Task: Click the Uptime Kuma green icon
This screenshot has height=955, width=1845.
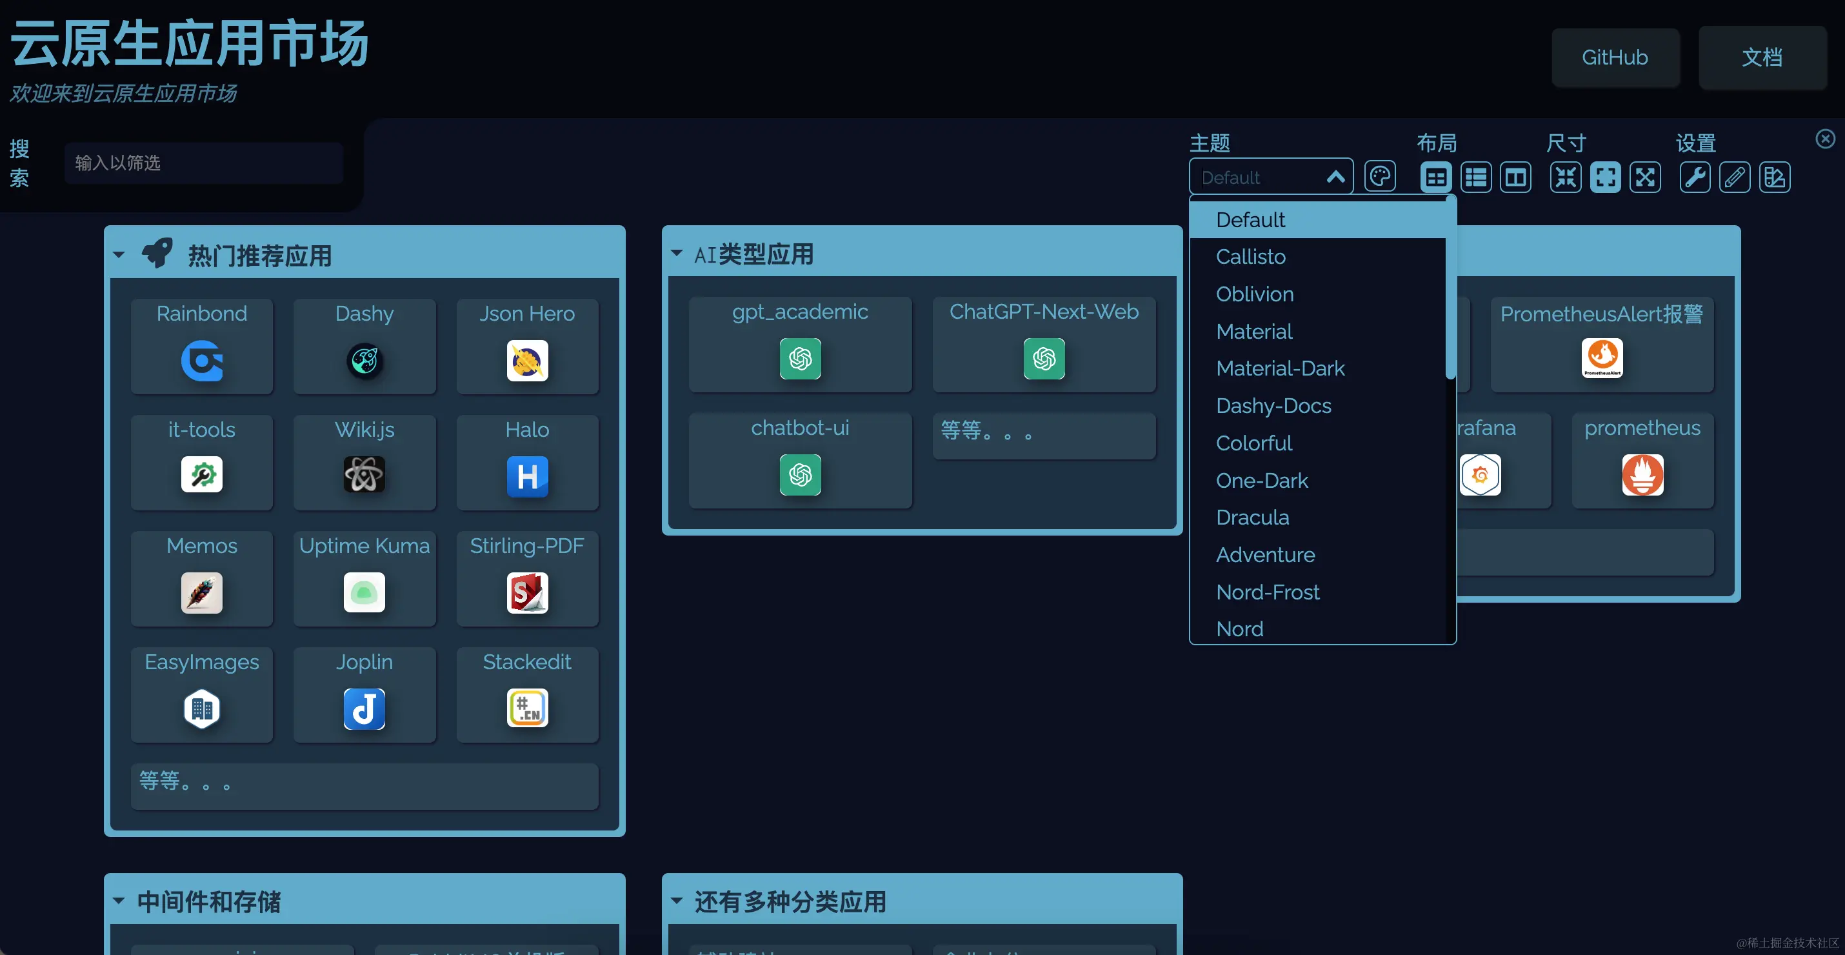Action: click(x=364, y=592)
